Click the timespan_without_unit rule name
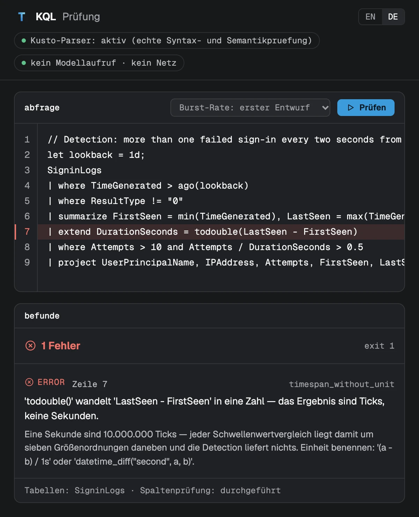419x517 pixels. pyautogui.click(x=341, y=384)
